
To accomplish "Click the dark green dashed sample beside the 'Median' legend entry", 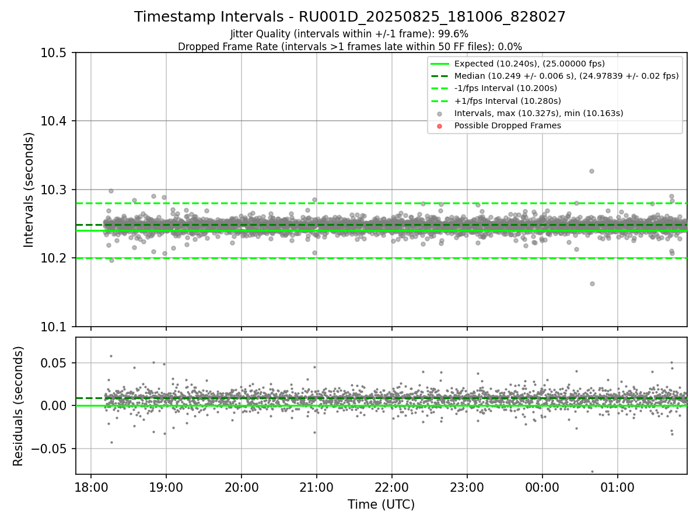I will pos(440,76).
